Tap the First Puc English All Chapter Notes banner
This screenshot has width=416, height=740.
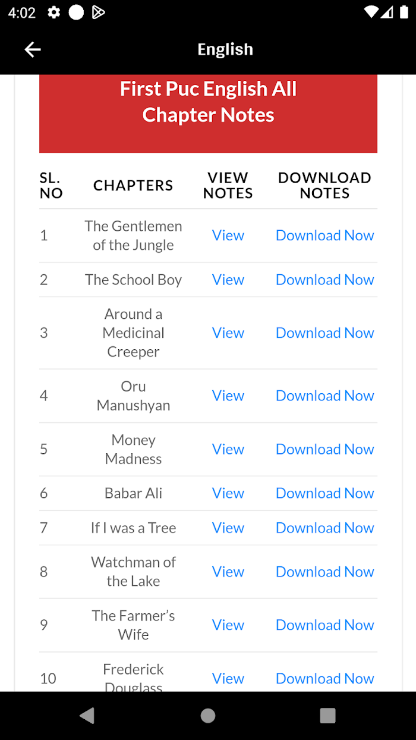tap(208, 113)
